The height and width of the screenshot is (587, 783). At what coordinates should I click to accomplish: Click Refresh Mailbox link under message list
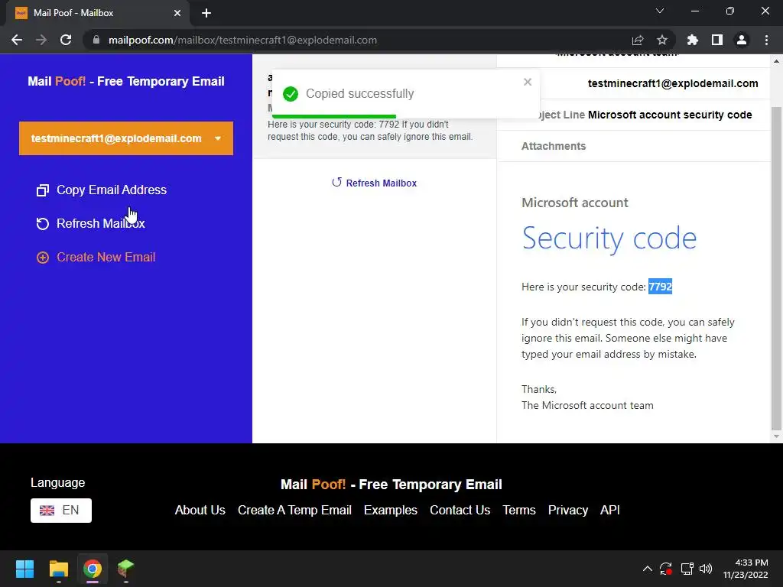click(x=374, y=183)
